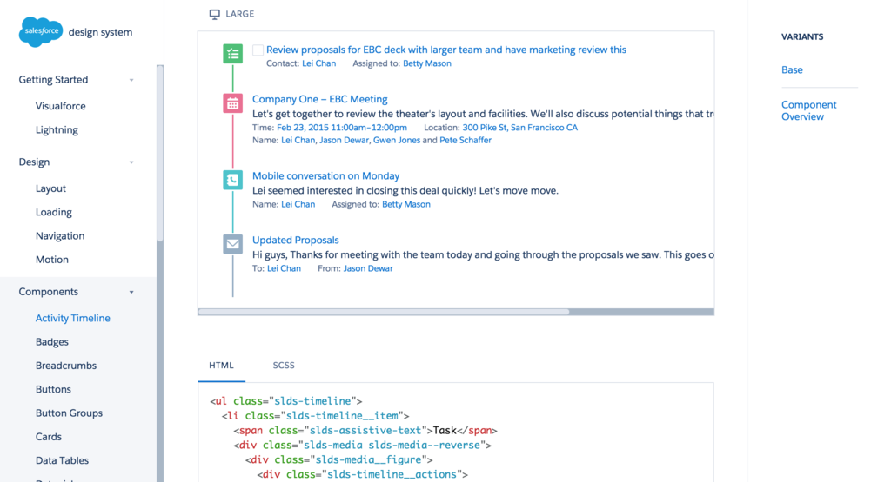
Task: Select Button Groups in the sidebar
Action: pos(69,413)
